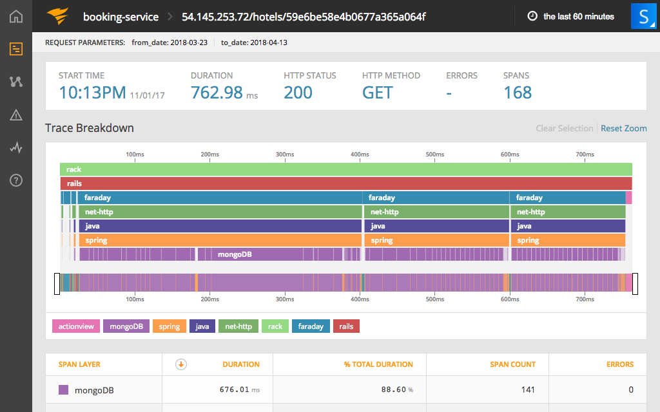
Task: Toggle the mongoDB span layer filter
Action: pyautogui.click(x=126, y=326)
